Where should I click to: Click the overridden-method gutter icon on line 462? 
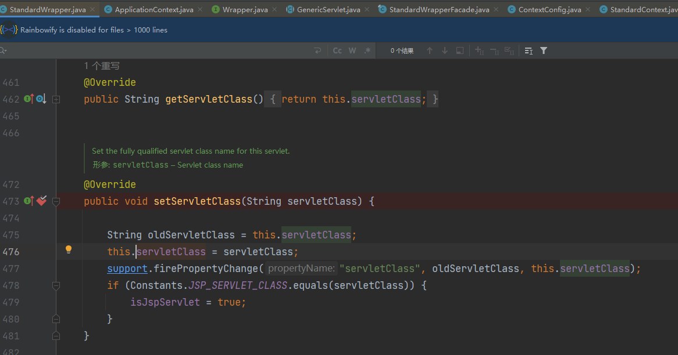coord(41,99)
